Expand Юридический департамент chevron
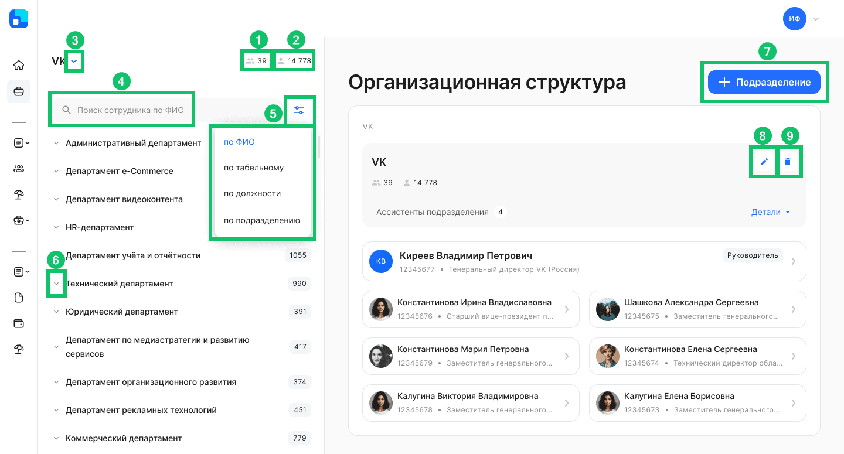 (x=56, y=312)
